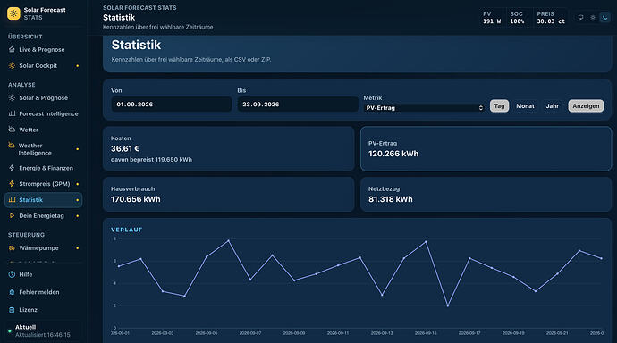Click the 'Aktualisiert 16:46:15' status text
Screen dimensions: 617x343
coord(43,335)
